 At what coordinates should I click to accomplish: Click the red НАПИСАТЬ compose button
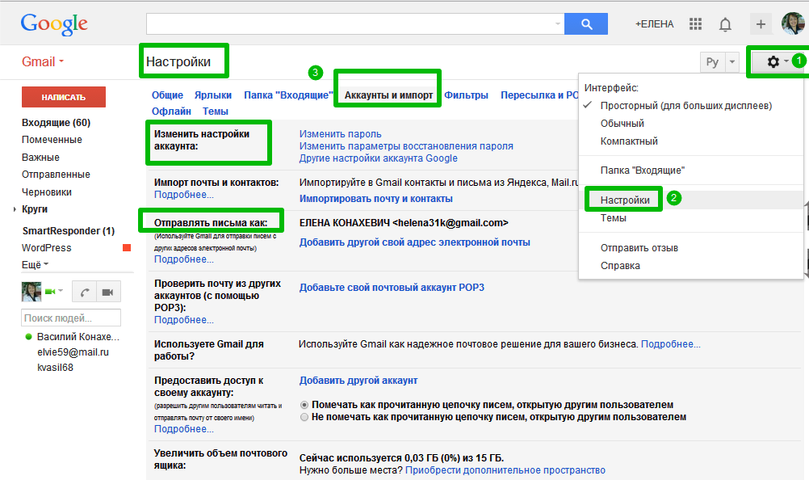pos(63,96)
